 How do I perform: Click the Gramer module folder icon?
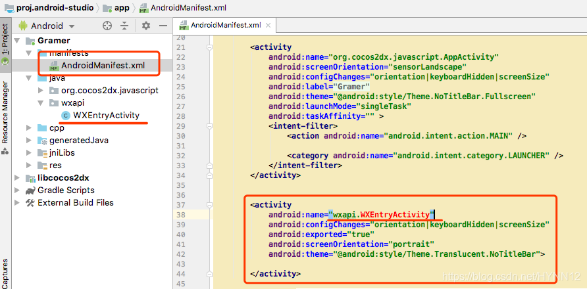point(30,40)
